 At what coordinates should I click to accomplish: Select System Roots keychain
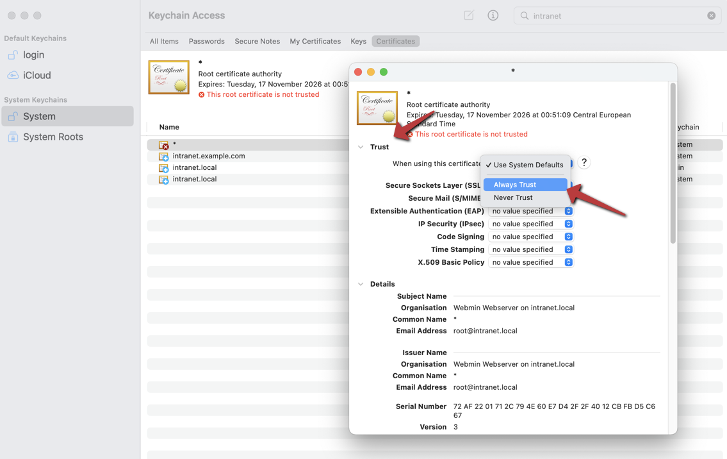pos(68,137)
